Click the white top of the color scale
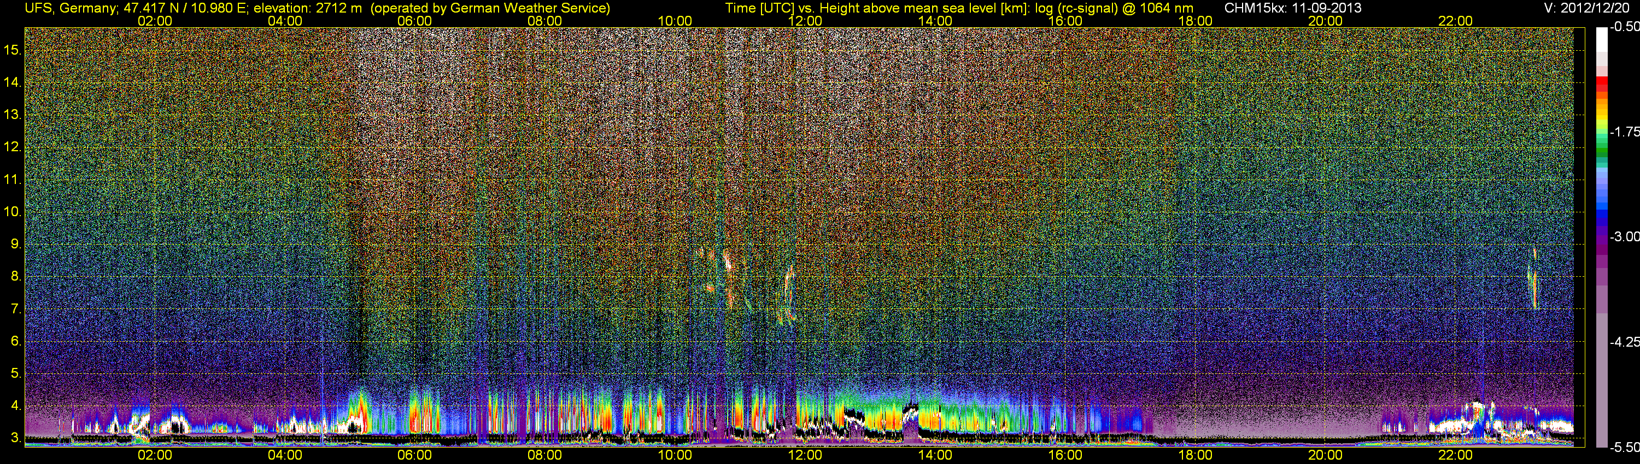1640x464 pixels. [1601, 39]
